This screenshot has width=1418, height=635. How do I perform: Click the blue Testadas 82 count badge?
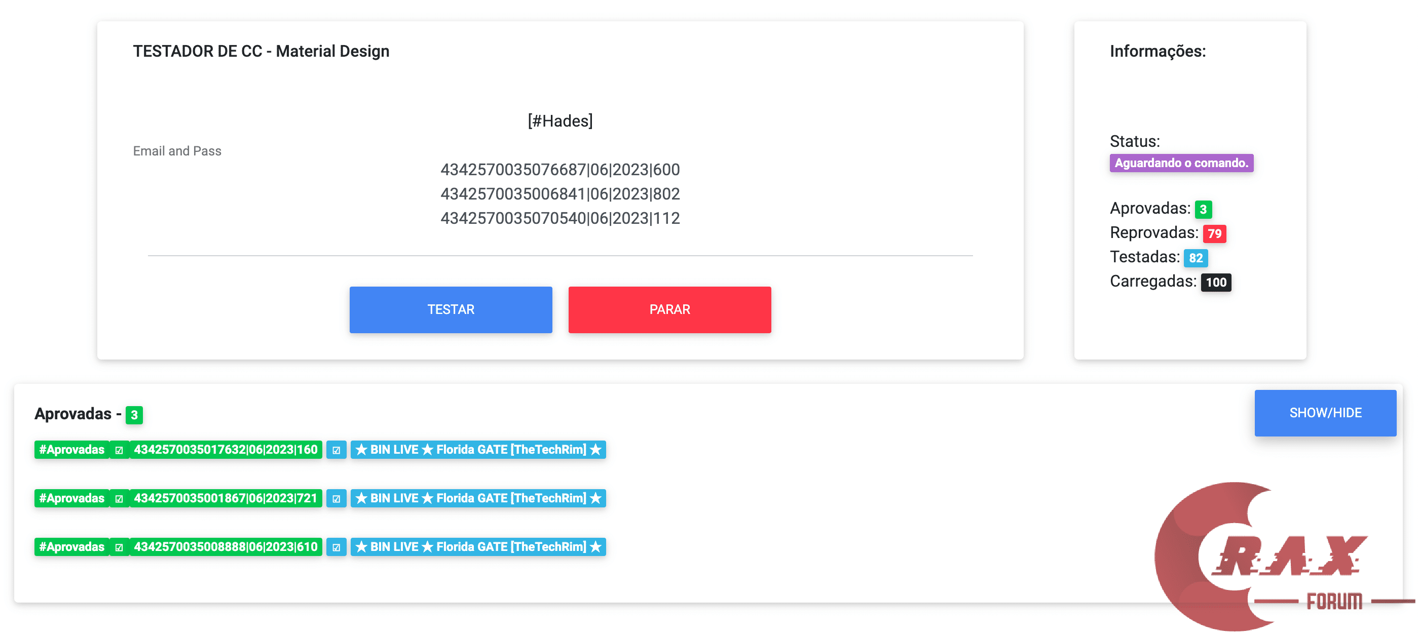pos(1195,258)
